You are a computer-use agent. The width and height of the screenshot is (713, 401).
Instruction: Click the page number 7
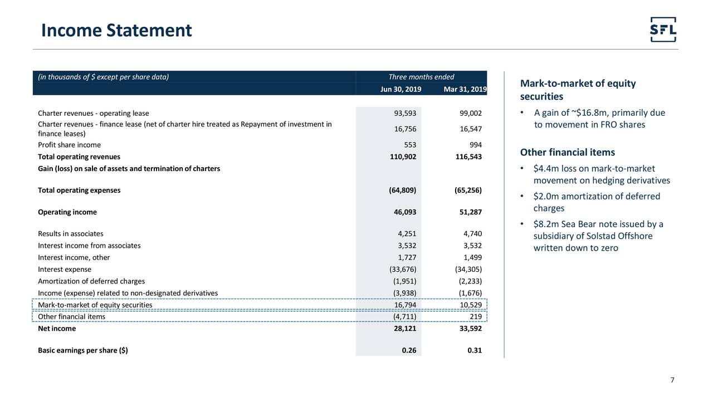coord(672,380)
